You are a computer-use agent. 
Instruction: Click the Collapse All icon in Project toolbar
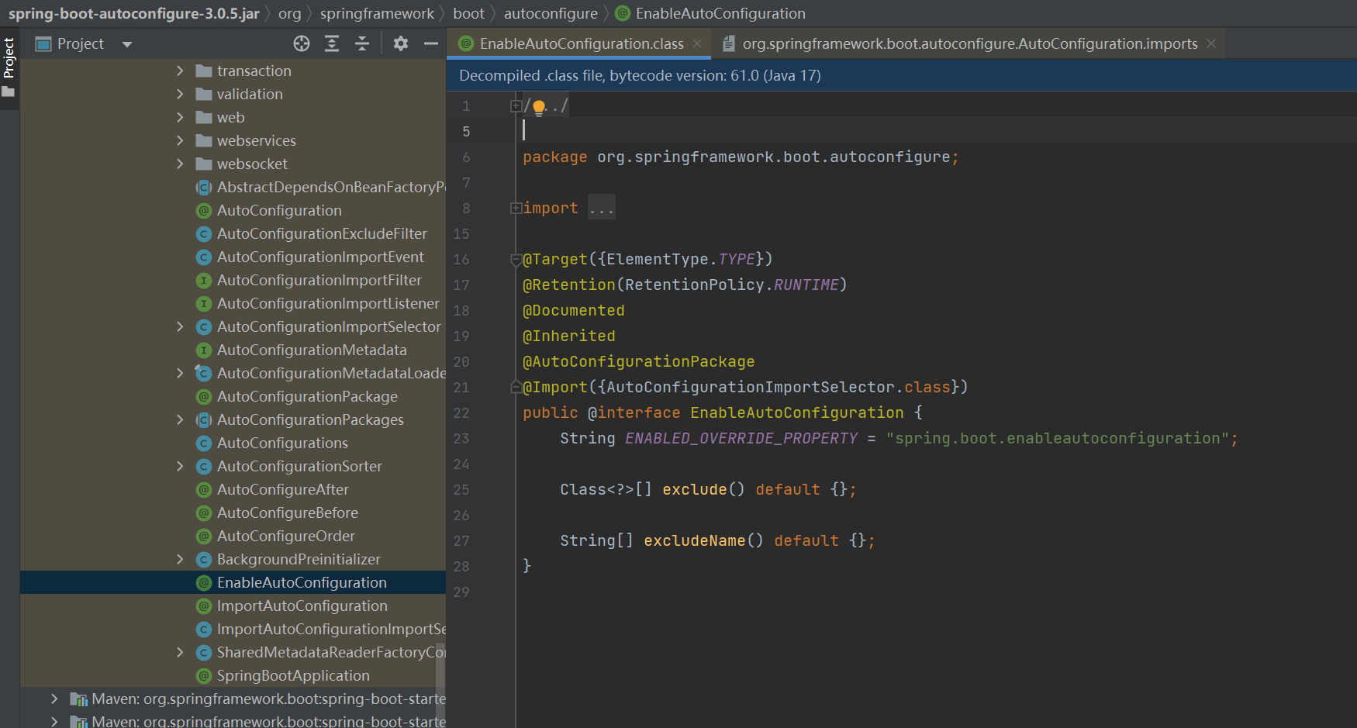(362, 44)
